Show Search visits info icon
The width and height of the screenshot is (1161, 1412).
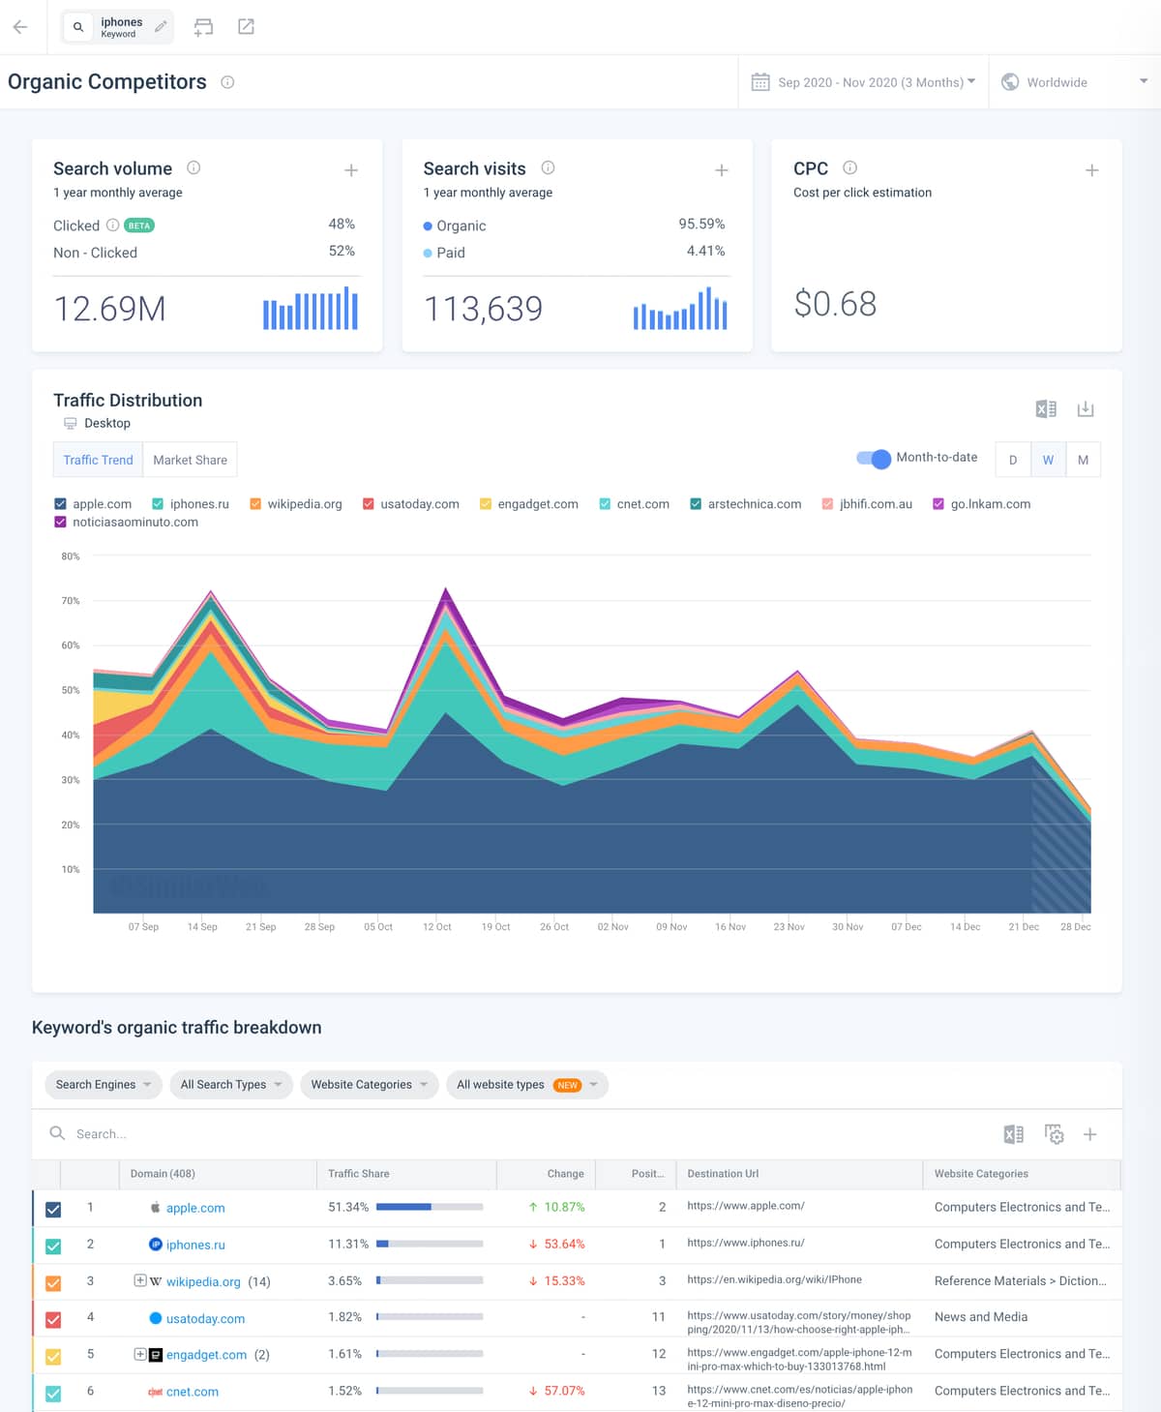click(548, 167)
